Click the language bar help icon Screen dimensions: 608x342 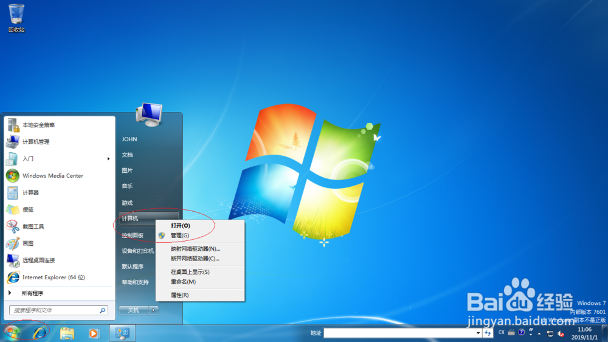[521, 332]
